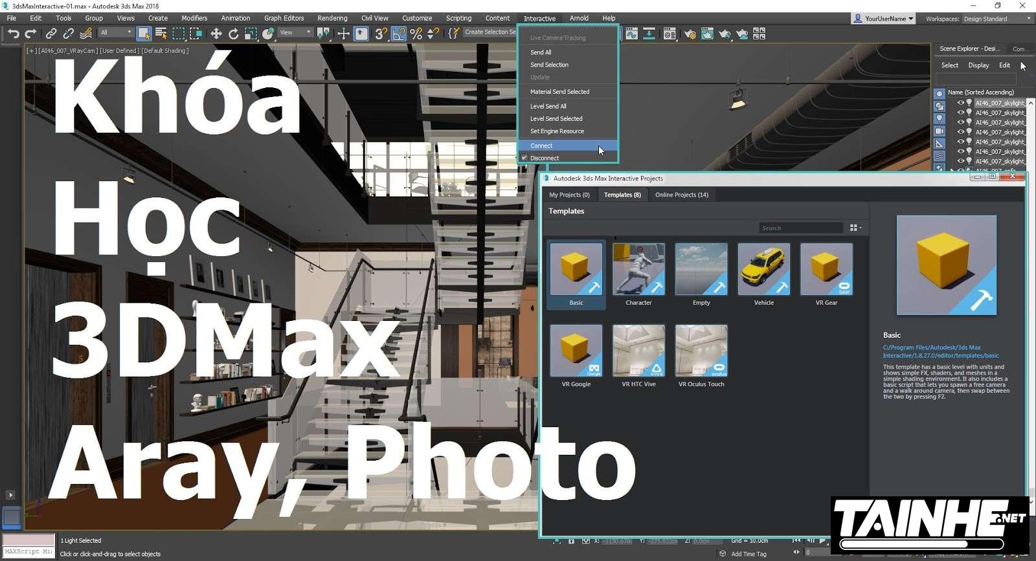Toggle the Window/Crossing selection mode
The image size is (1036, 561).
196,33
